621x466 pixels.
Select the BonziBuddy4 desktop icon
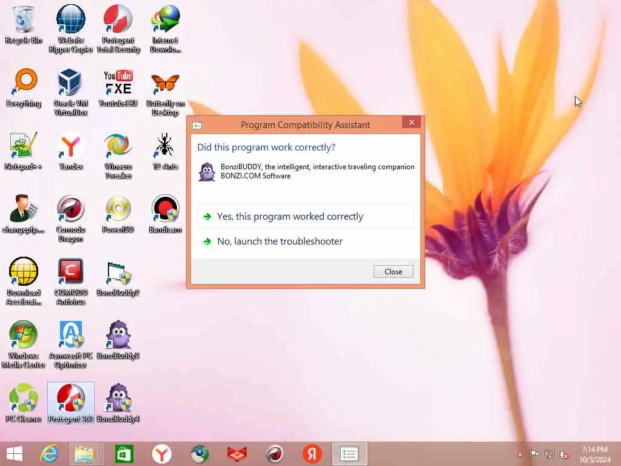(x=118, y=403)
